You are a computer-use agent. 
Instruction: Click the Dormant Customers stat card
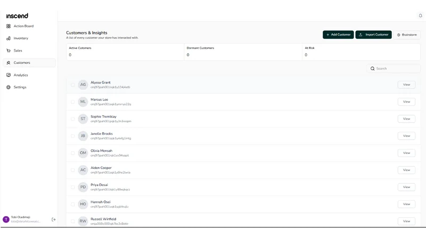(x=243, y=52)
